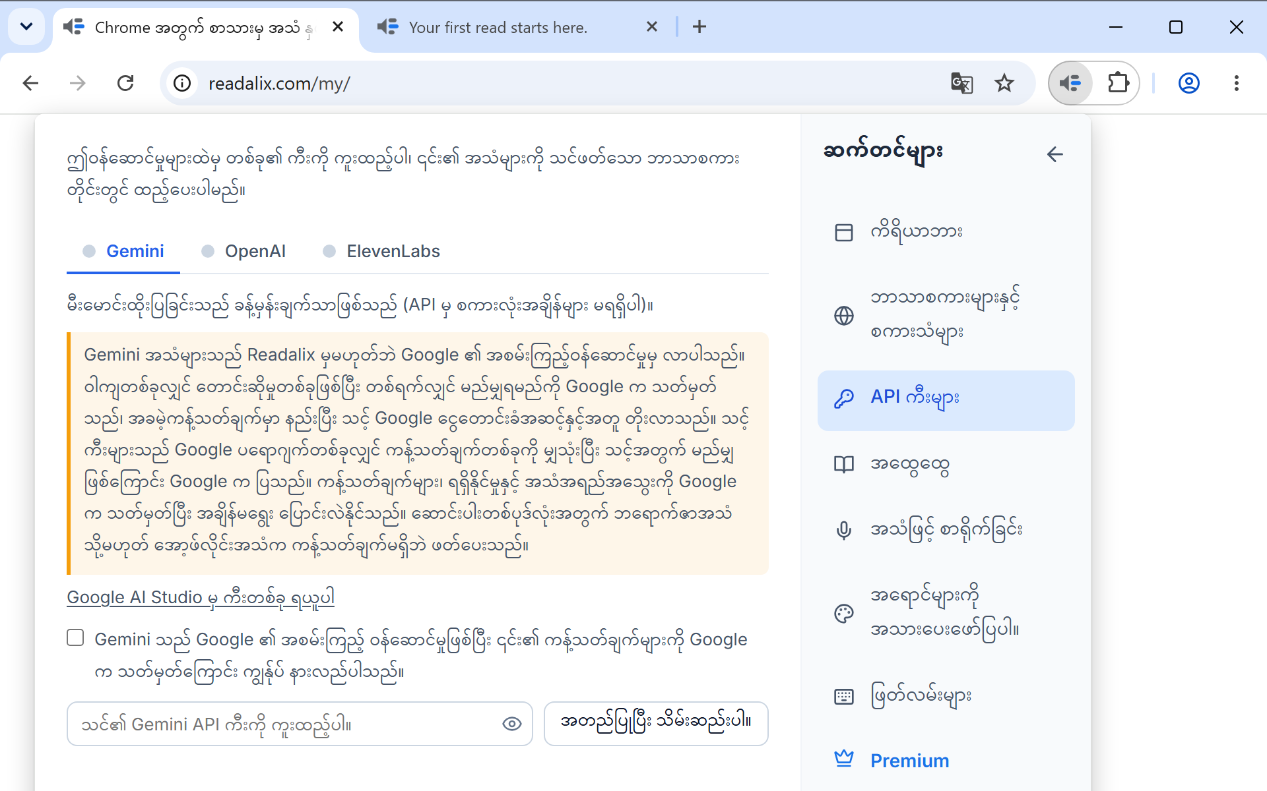
Task: Close the 'Your first read starts here' tab
Action: [x=652, y=27]
